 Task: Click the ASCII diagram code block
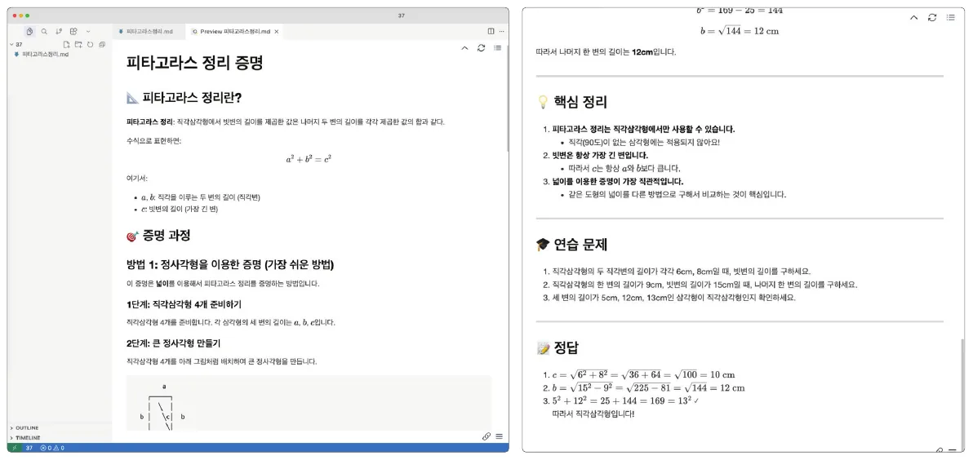(309, 403)
